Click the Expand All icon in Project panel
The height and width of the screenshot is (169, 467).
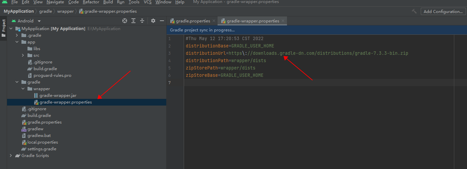133,21
